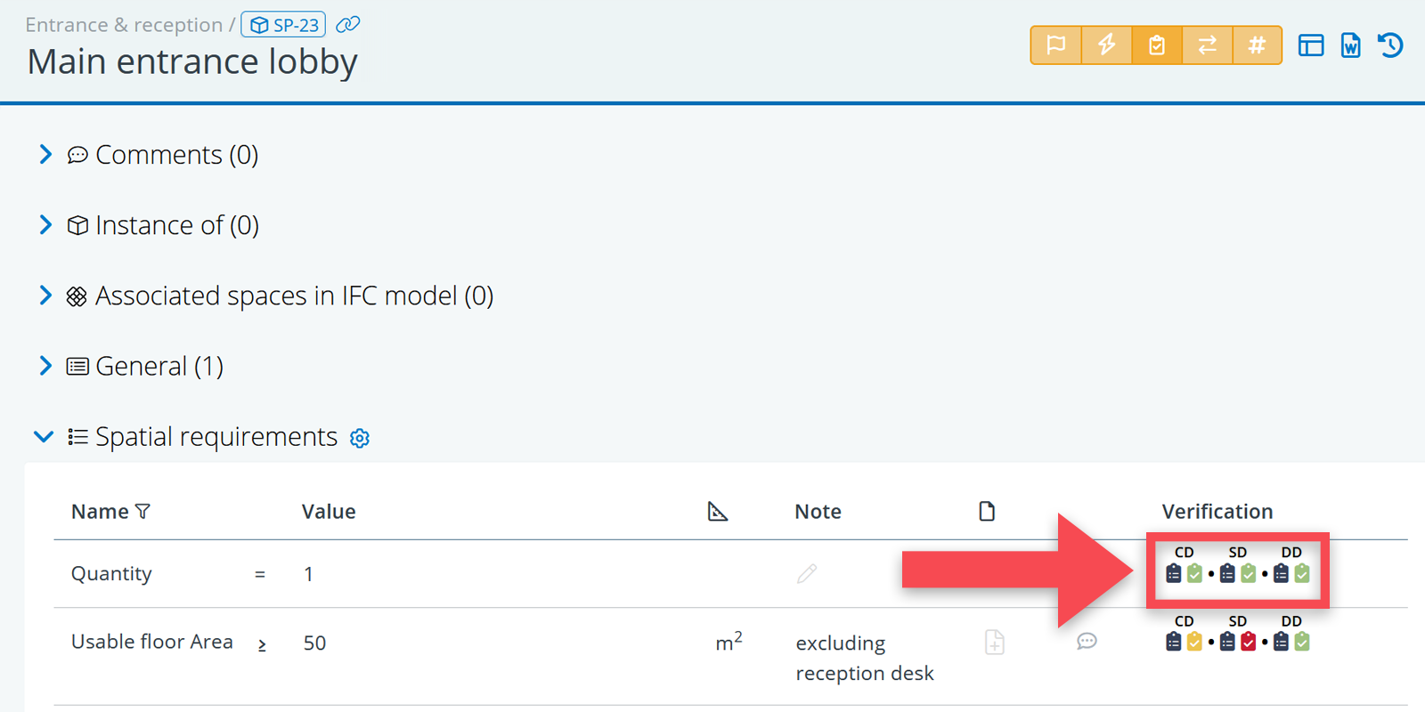Expand the Instance of (0) section
This screenshot has height=712, width=1425.
(x=45, y=225)
